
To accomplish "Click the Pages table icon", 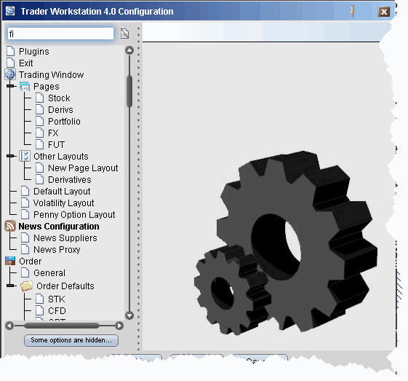I will point(25,87).
